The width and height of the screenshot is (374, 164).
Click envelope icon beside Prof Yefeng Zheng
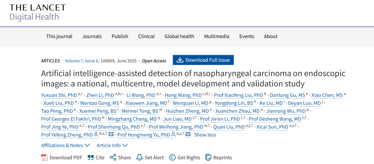pyautogui.click(x=111, y=134)
